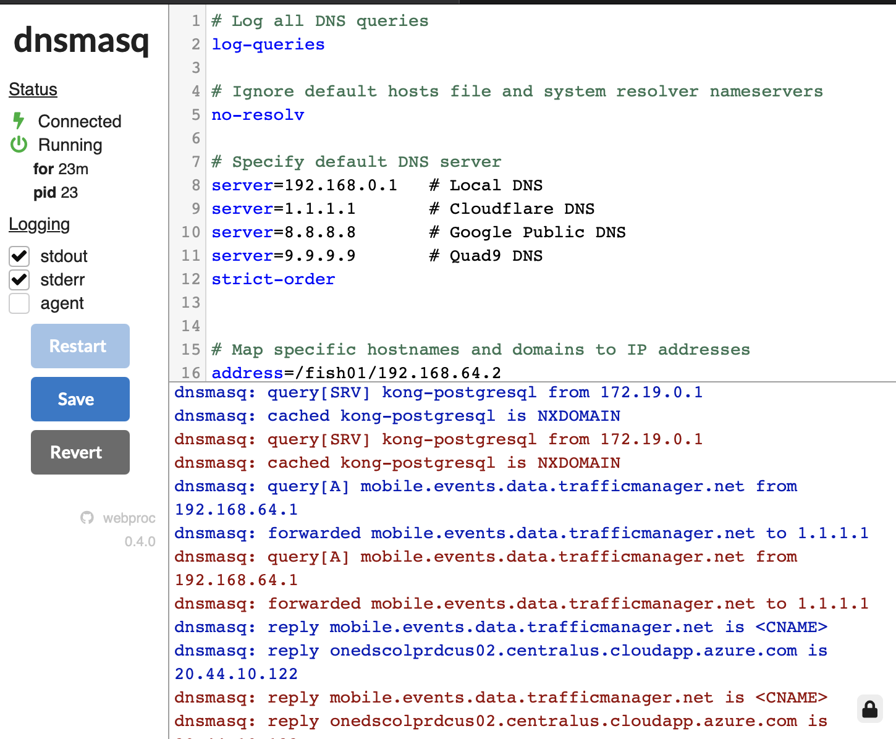Click the green lightning Connected icon

tap(18, 120)
